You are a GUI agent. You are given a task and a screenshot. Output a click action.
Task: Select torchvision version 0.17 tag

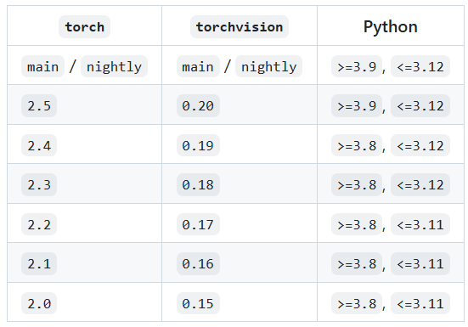tap(198, 224)
